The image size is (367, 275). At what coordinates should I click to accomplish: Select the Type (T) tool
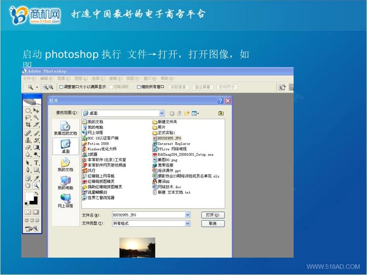tap(36, 163)
